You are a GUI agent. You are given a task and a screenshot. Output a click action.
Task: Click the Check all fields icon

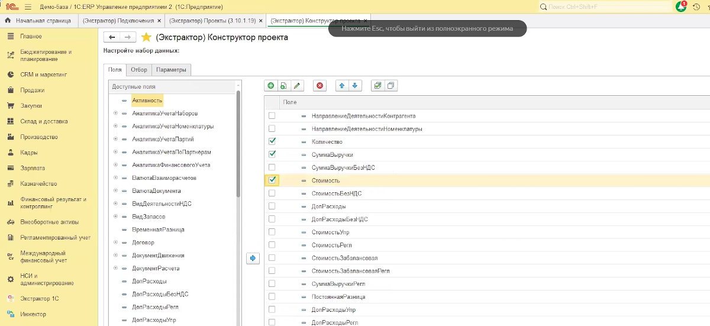377,86
